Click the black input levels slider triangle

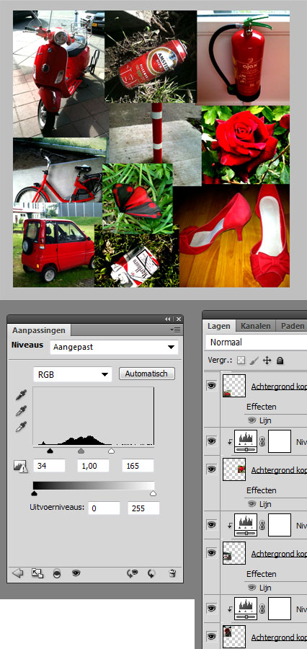point(50,451)
